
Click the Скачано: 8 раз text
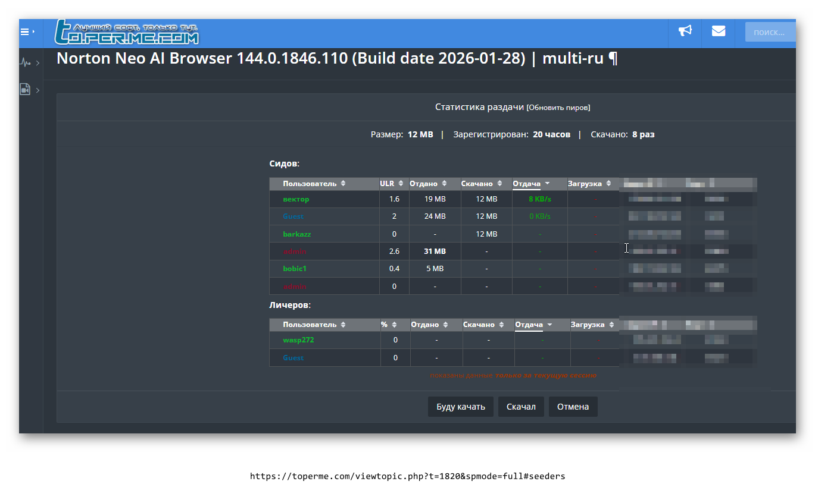point(623,134)
